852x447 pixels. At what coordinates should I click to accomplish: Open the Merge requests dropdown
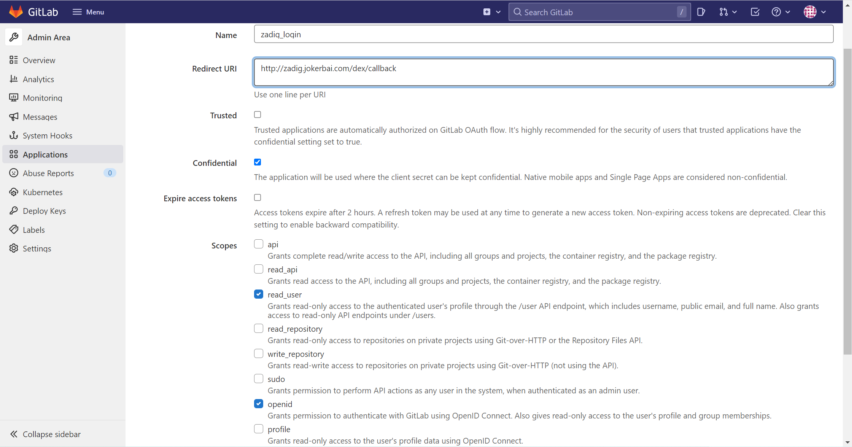pos(728,12)
